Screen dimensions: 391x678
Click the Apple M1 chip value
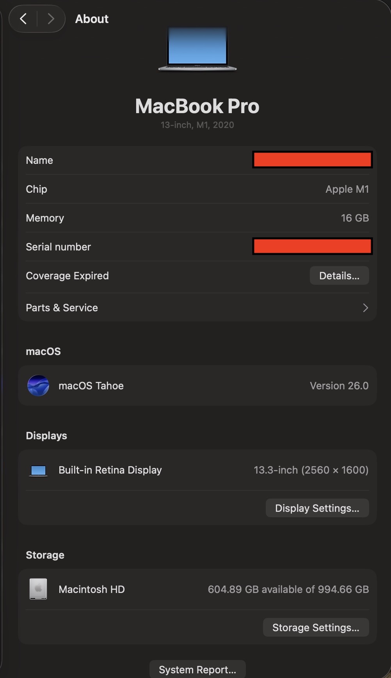click(347, 189)
